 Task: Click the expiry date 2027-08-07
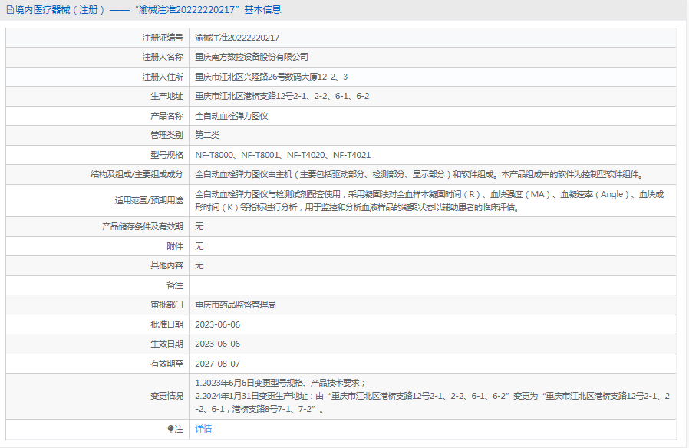coord(218,364)
